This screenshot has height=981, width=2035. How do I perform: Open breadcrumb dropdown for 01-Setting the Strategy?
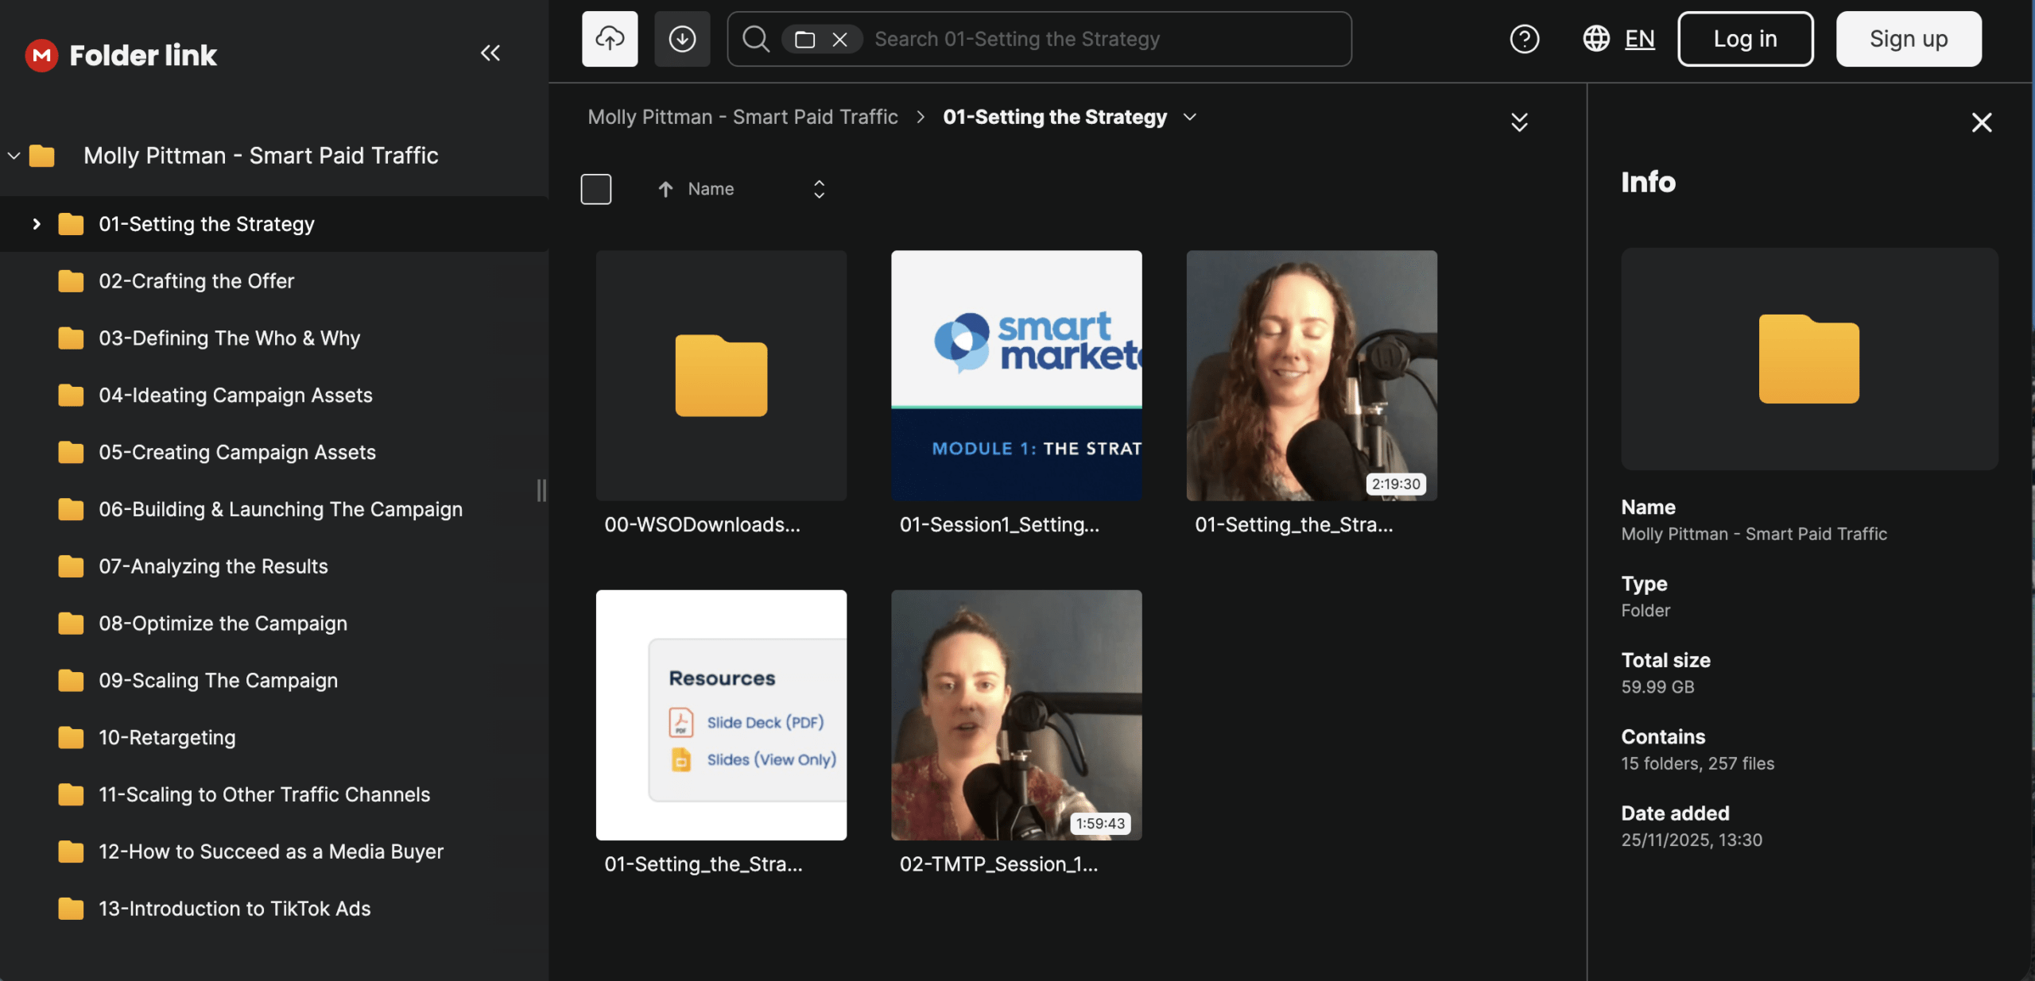click(1190, 118)
